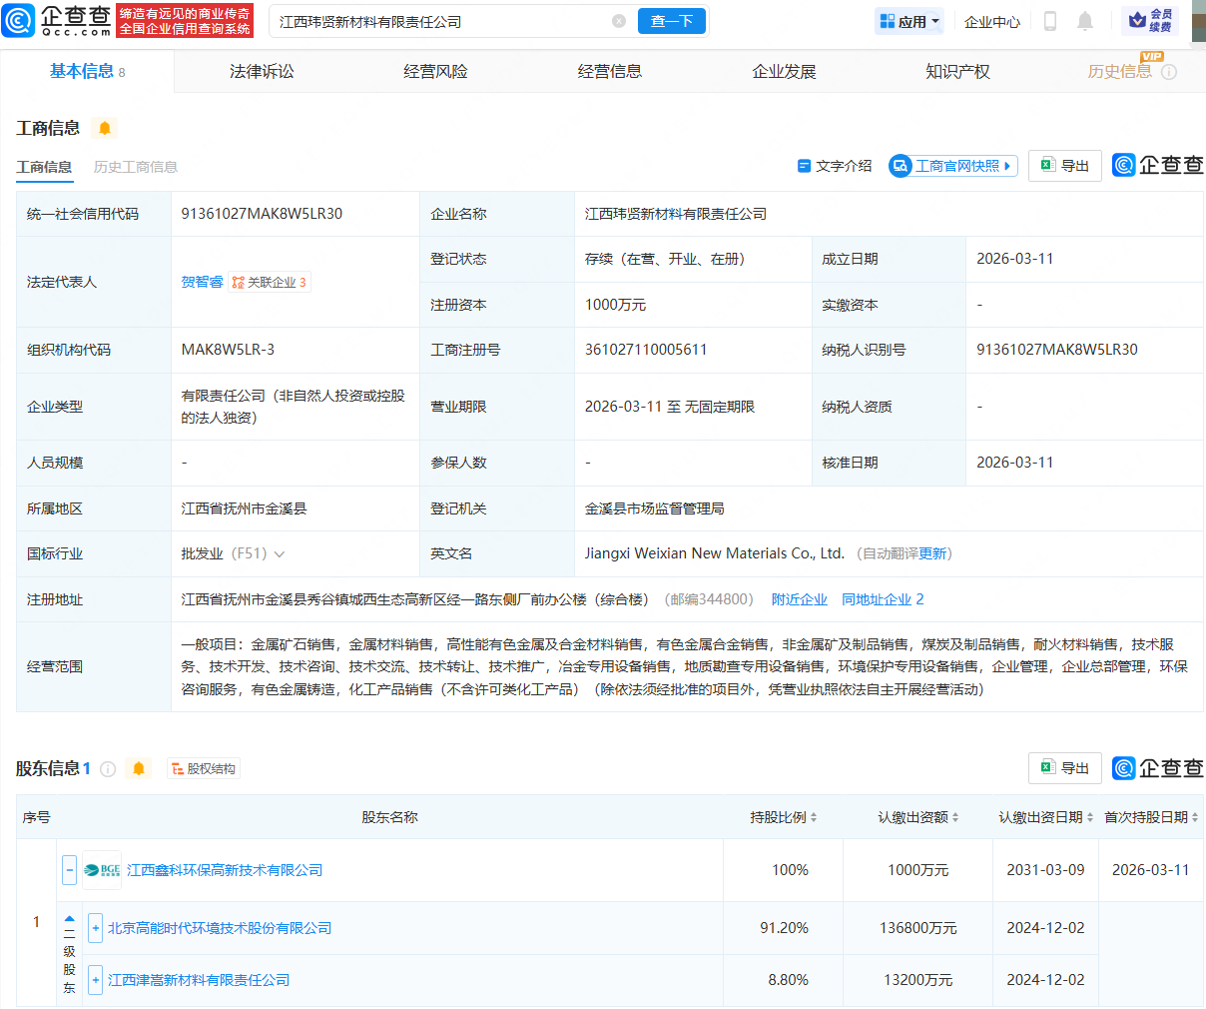
Task: Open the 应用 dropdown menu
Action: (908, 20)
